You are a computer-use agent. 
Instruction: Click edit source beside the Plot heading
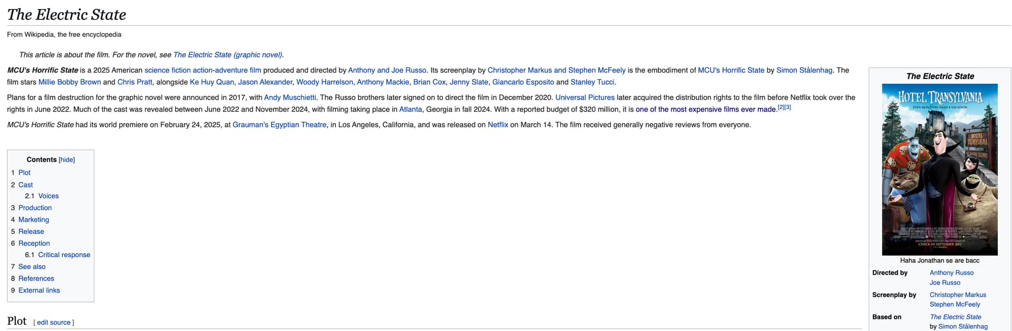click(54, 323)
